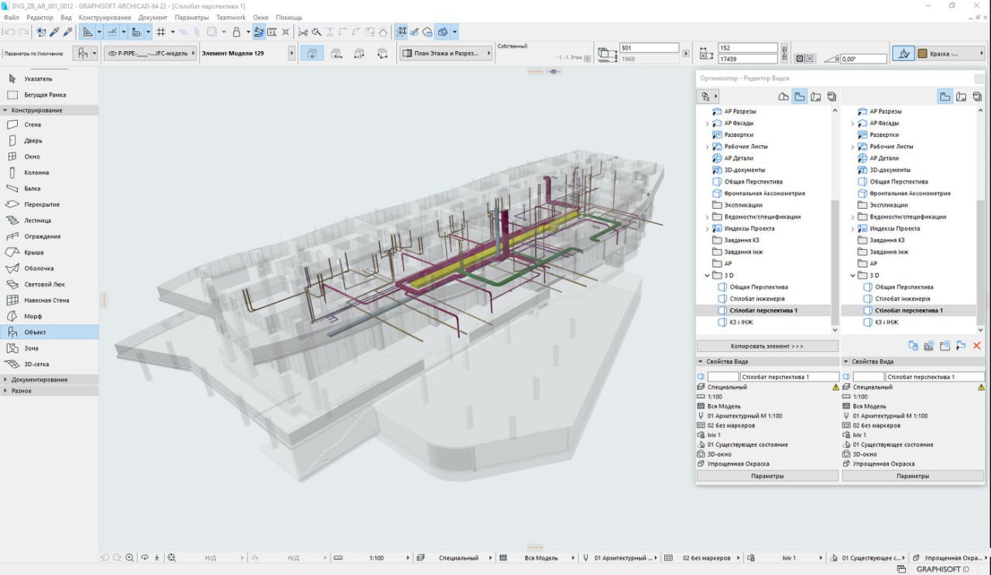Image resolution: width=991 pixels, height=575 pixels.
Task: Click the scissors trim icon in toolbar
Action: pyautogui.click(x=303, y=33)
